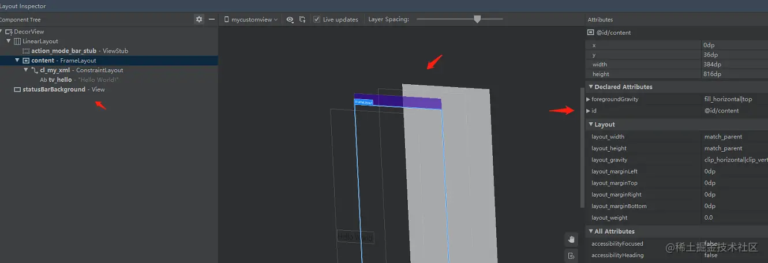Collapse the DecorView tree node

click(x=2, y=32)
